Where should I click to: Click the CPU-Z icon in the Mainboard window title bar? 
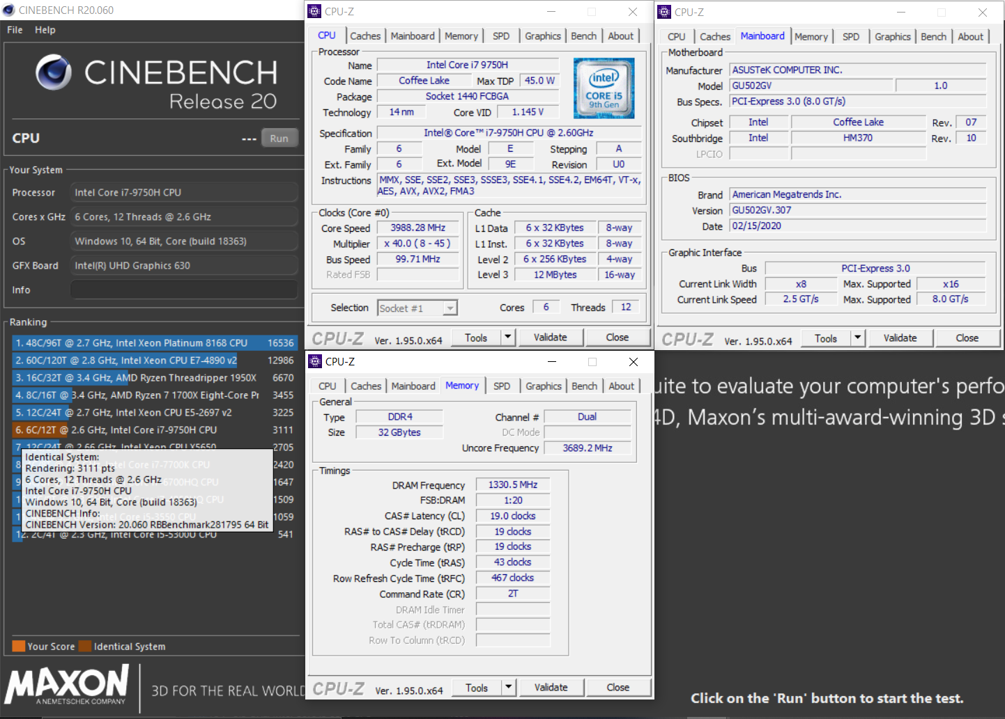click(664, 12)
